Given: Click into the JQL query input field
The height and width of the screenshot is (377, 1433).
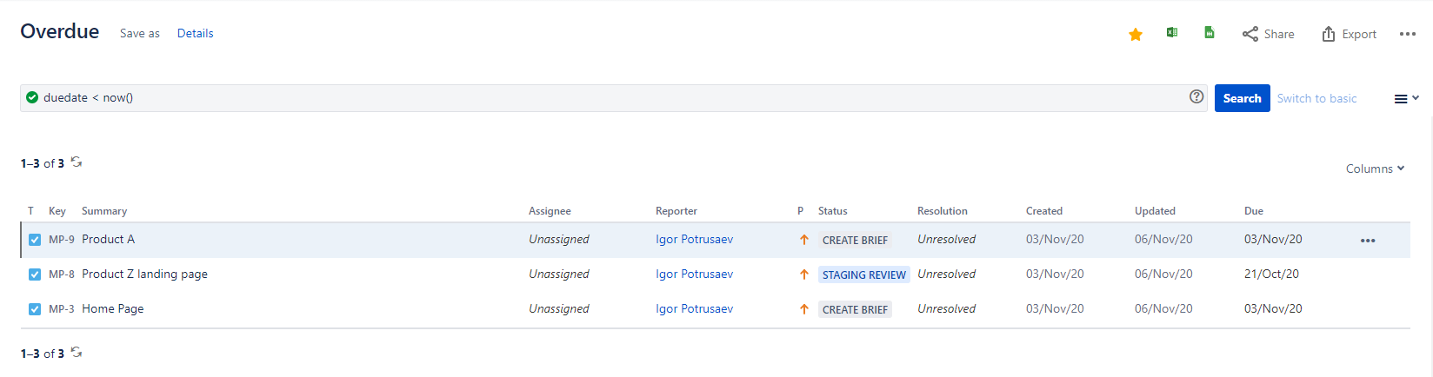Looking at the screenshot, I should (613, 98).
